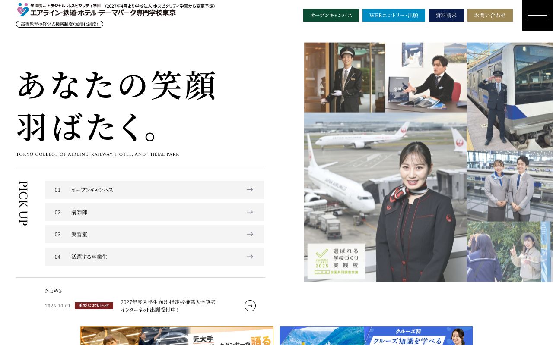Click arrow icon on 活躍する卒業生 row
The image size is (553, 345).
click(250, 257)
